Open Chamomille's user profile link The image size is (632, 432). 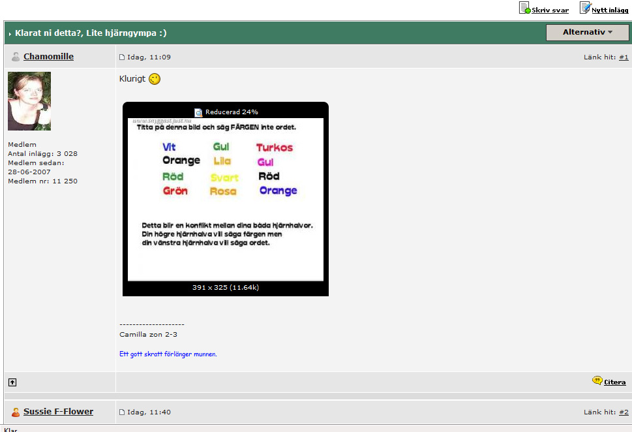tap(48, 57)
